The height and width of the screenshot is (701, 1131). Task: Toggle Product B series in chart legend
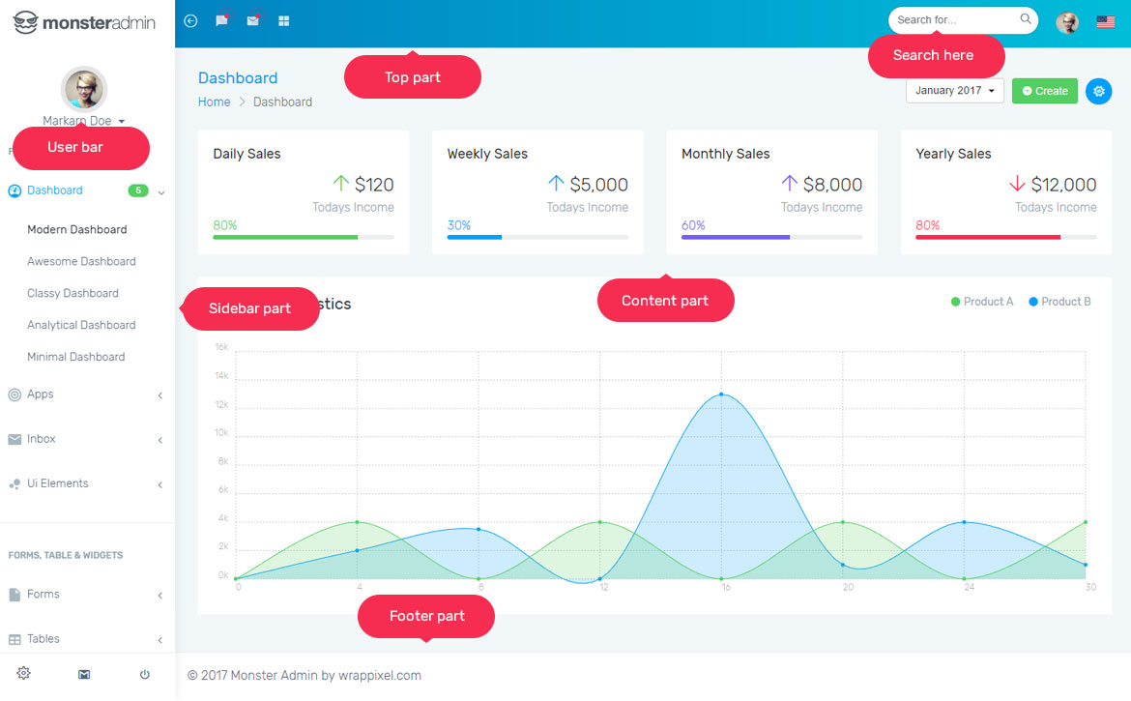point(1059,302)
